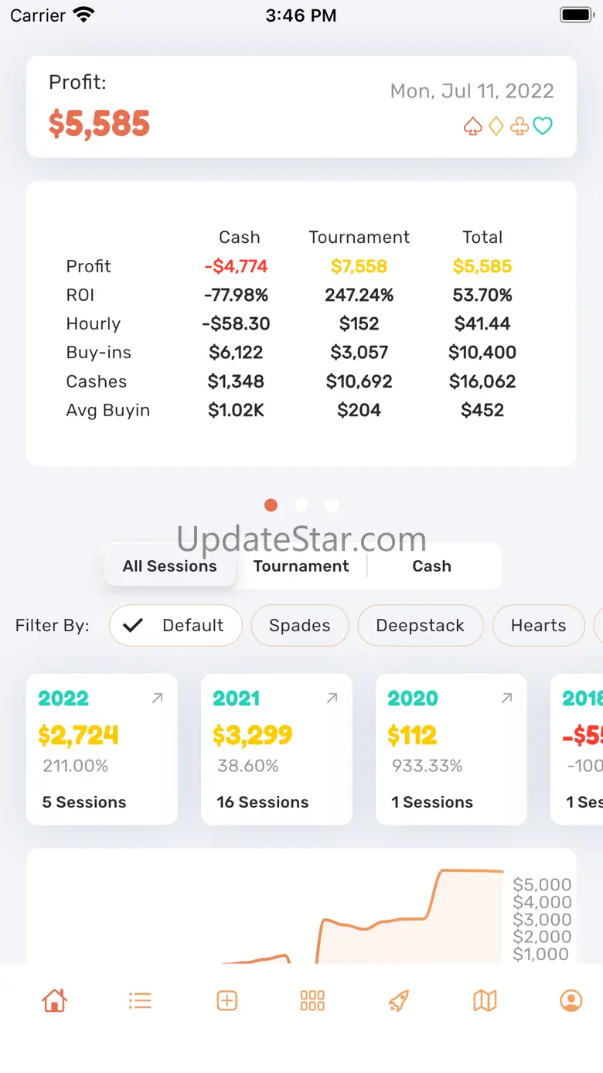This screenshot has height=1073, width=603.
Task: Select the Default filter chip
Action: point(175,625)
